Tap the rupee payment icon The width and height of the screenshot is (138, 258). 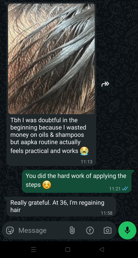click(90, 230)
